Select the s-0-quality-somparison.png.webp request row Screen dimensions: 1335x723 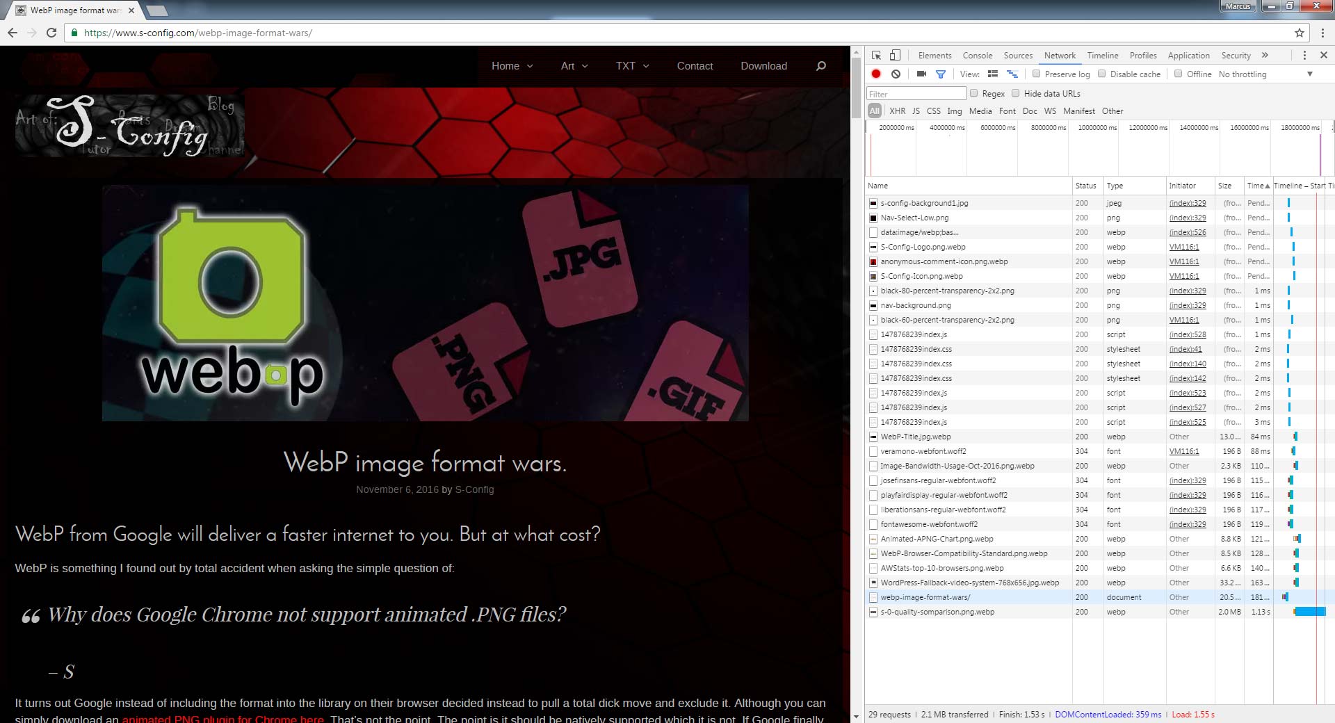(1099, 612)
